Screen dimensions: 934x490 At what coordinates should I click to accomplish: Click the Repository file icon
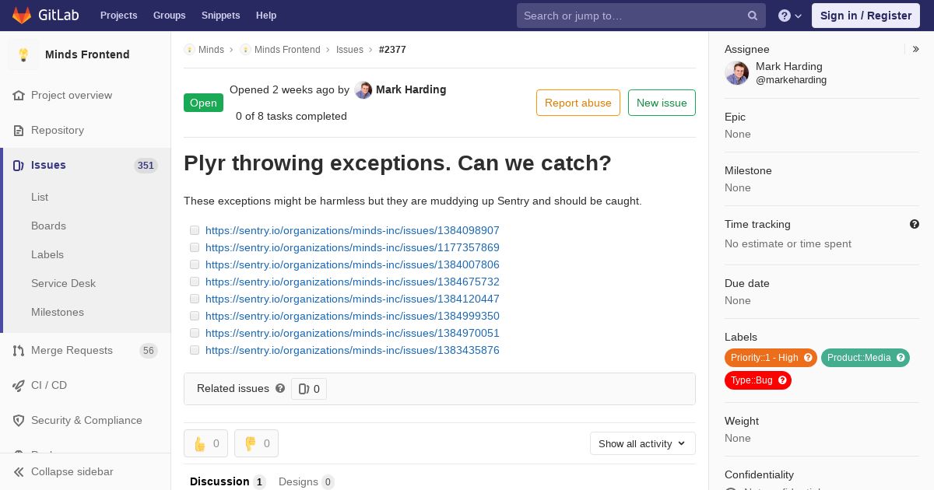pyautogui.click(x=19, y=131)
